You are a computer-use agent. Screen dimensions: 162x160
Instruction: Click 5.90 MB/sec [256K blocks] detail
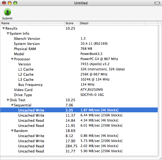click(x=101, y=151)
